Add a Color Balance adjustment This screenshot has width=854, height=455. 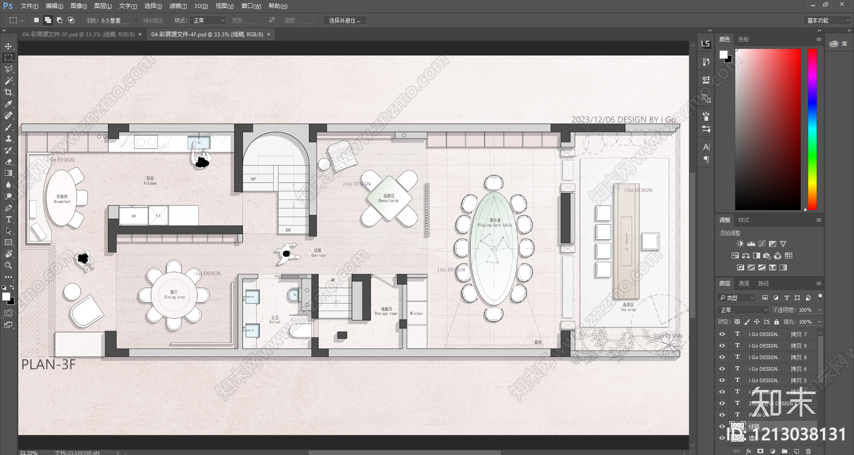click(746, 256)
